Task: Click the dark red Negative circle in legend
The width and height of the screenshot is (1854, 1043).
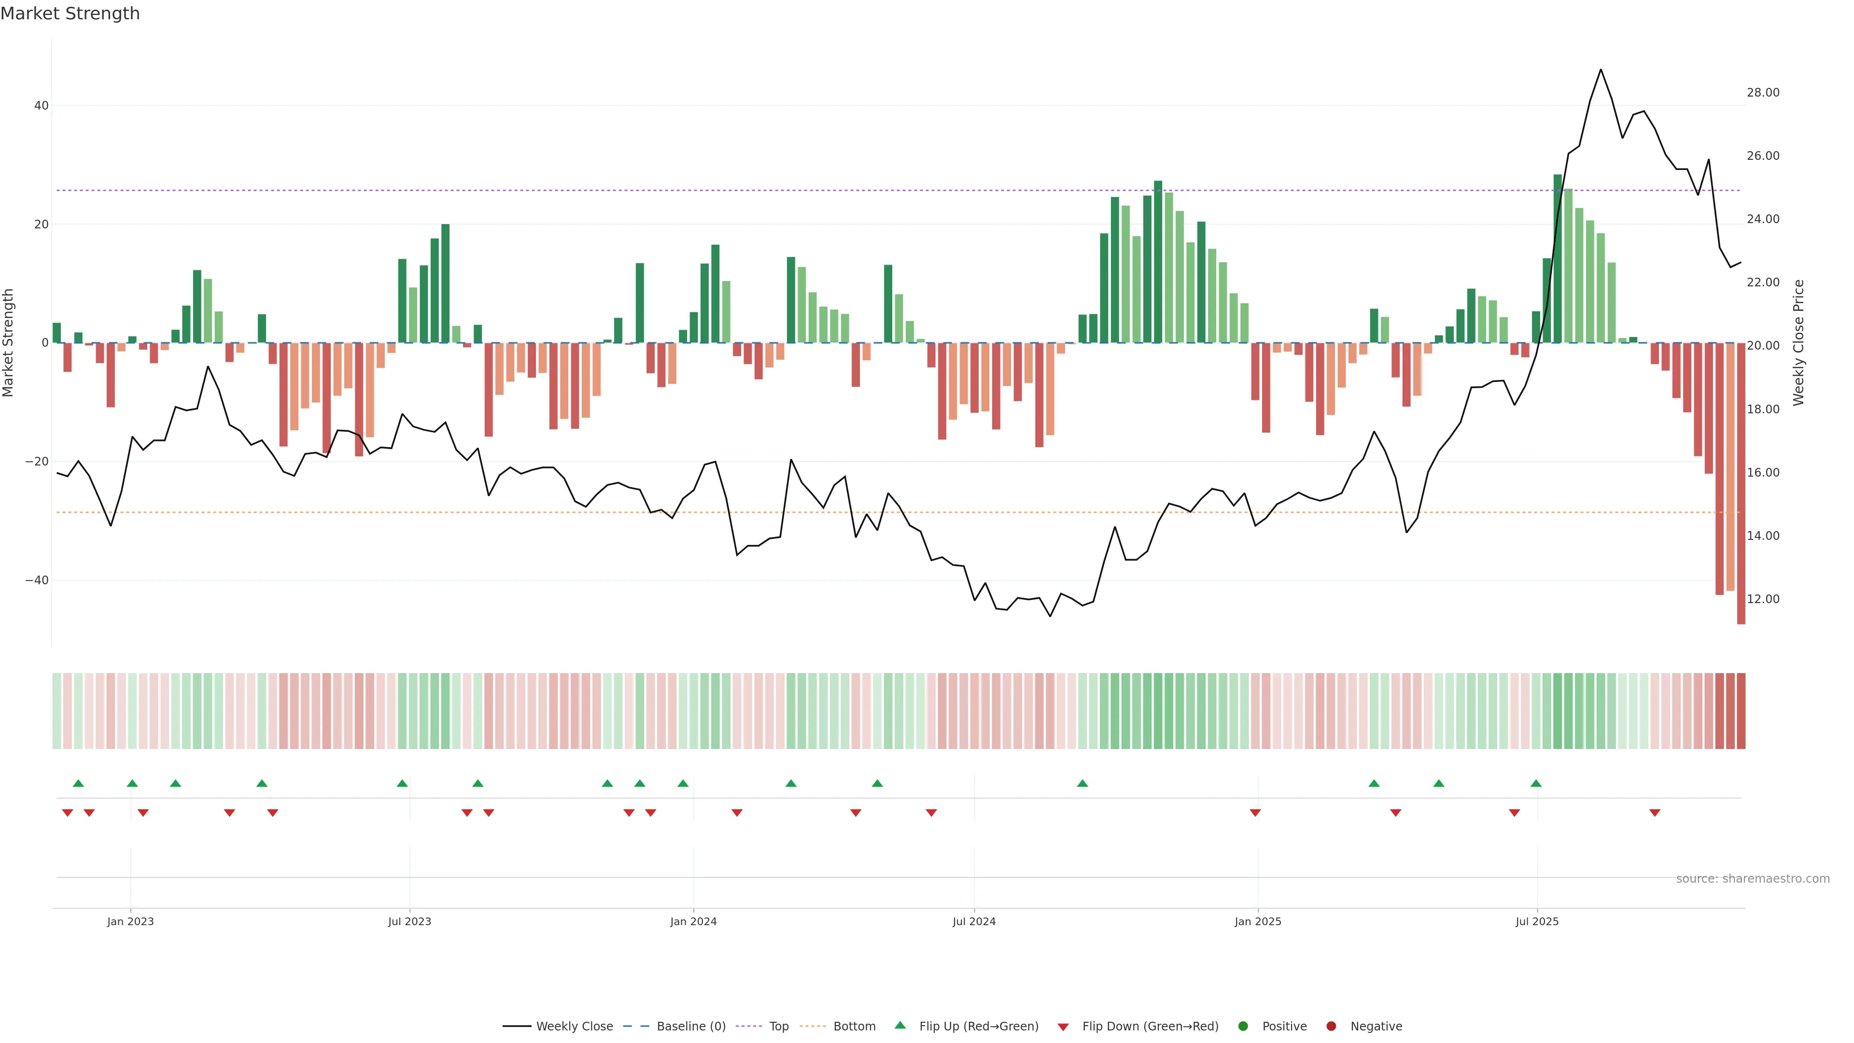Action: click(x=1331, y=1027)
